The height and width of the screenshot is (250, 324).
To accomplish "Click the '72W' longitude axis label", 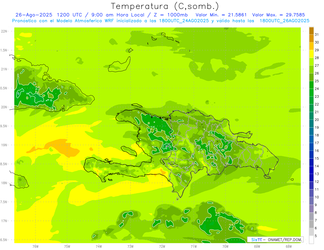I will [x=162, y=246].
